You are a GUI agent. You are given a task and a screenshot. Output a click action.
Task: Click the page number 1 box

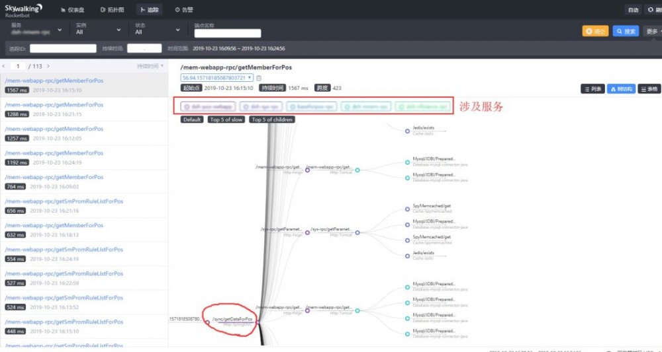pos(18,66)
